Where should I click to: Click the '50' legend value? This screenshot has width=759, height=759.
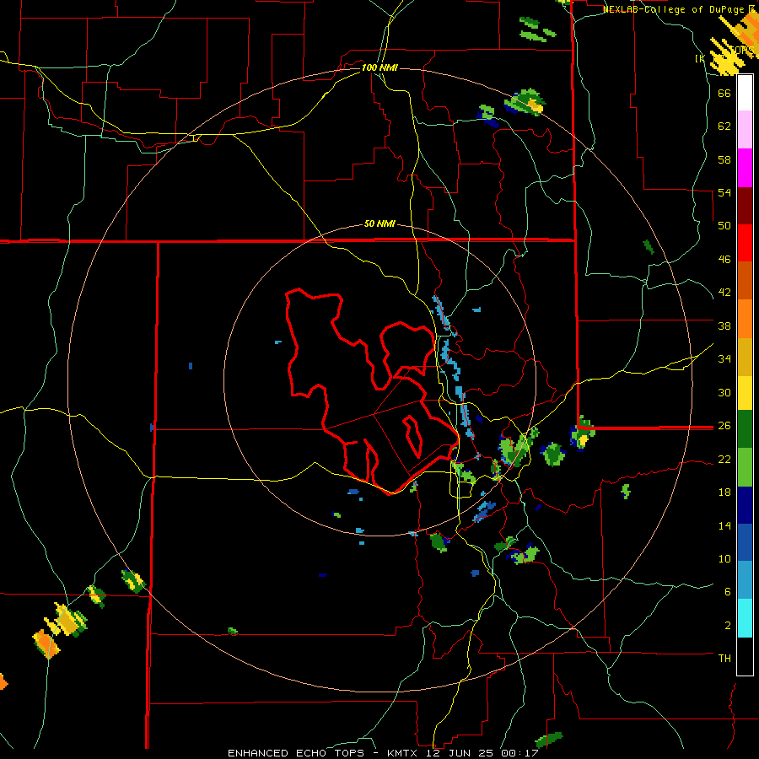coord(724,226)
